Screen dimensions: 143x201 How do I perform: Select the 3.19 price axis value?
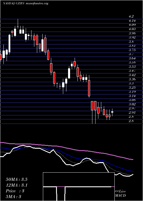point(132,92)
